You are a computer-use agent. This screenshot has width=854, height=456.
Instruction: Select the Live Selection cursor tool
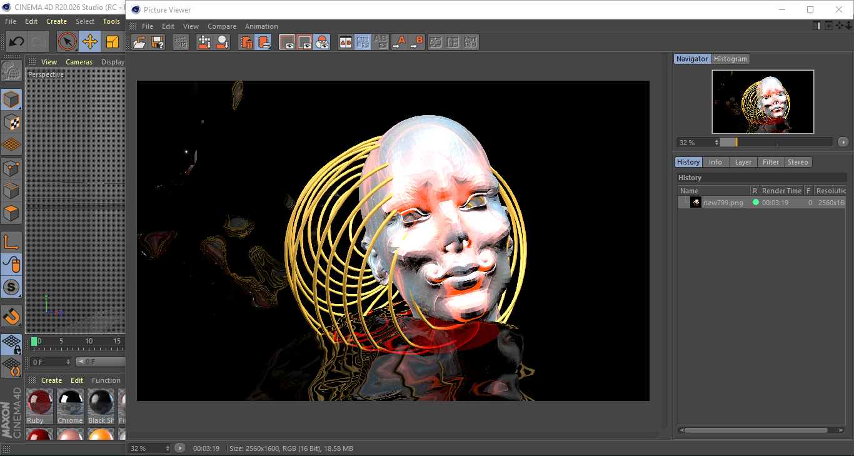pos(67,42)
